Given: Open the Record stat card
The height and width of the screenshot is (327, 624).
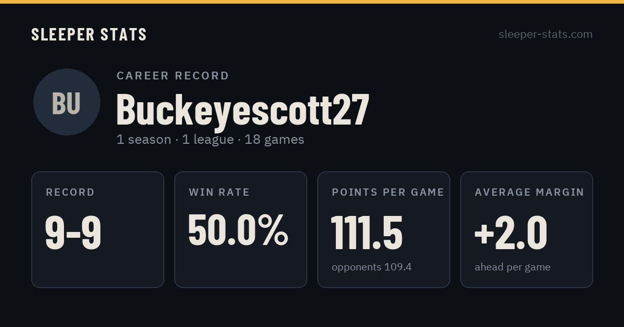Looking at the screenshot, I should coord(98,229).
